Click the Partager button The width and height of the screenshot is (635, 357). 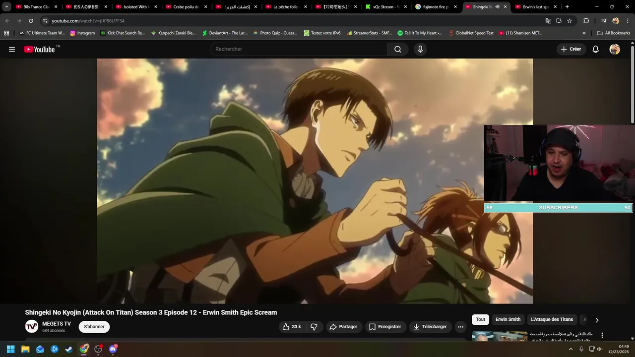343,327
